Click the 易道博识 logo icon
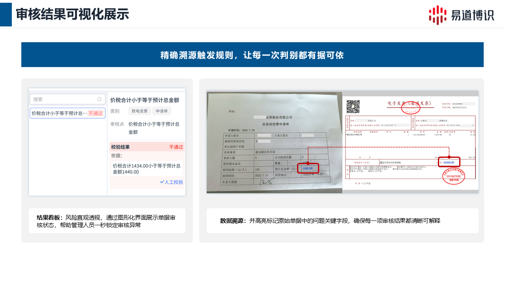505x284 pixels. point(438,15)
